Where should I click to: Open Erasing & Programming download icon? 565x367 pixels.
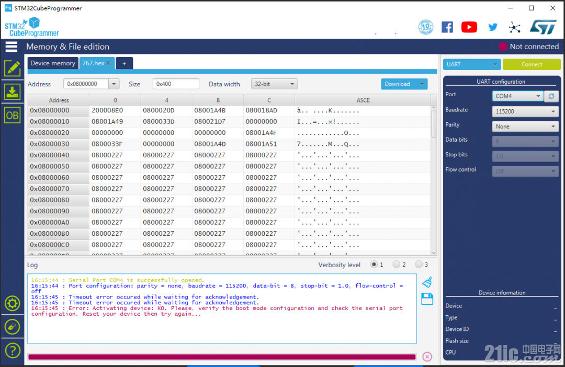click(x=12, y=92)
